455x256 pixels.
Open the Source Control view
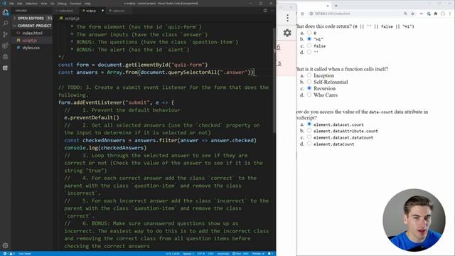5,34
